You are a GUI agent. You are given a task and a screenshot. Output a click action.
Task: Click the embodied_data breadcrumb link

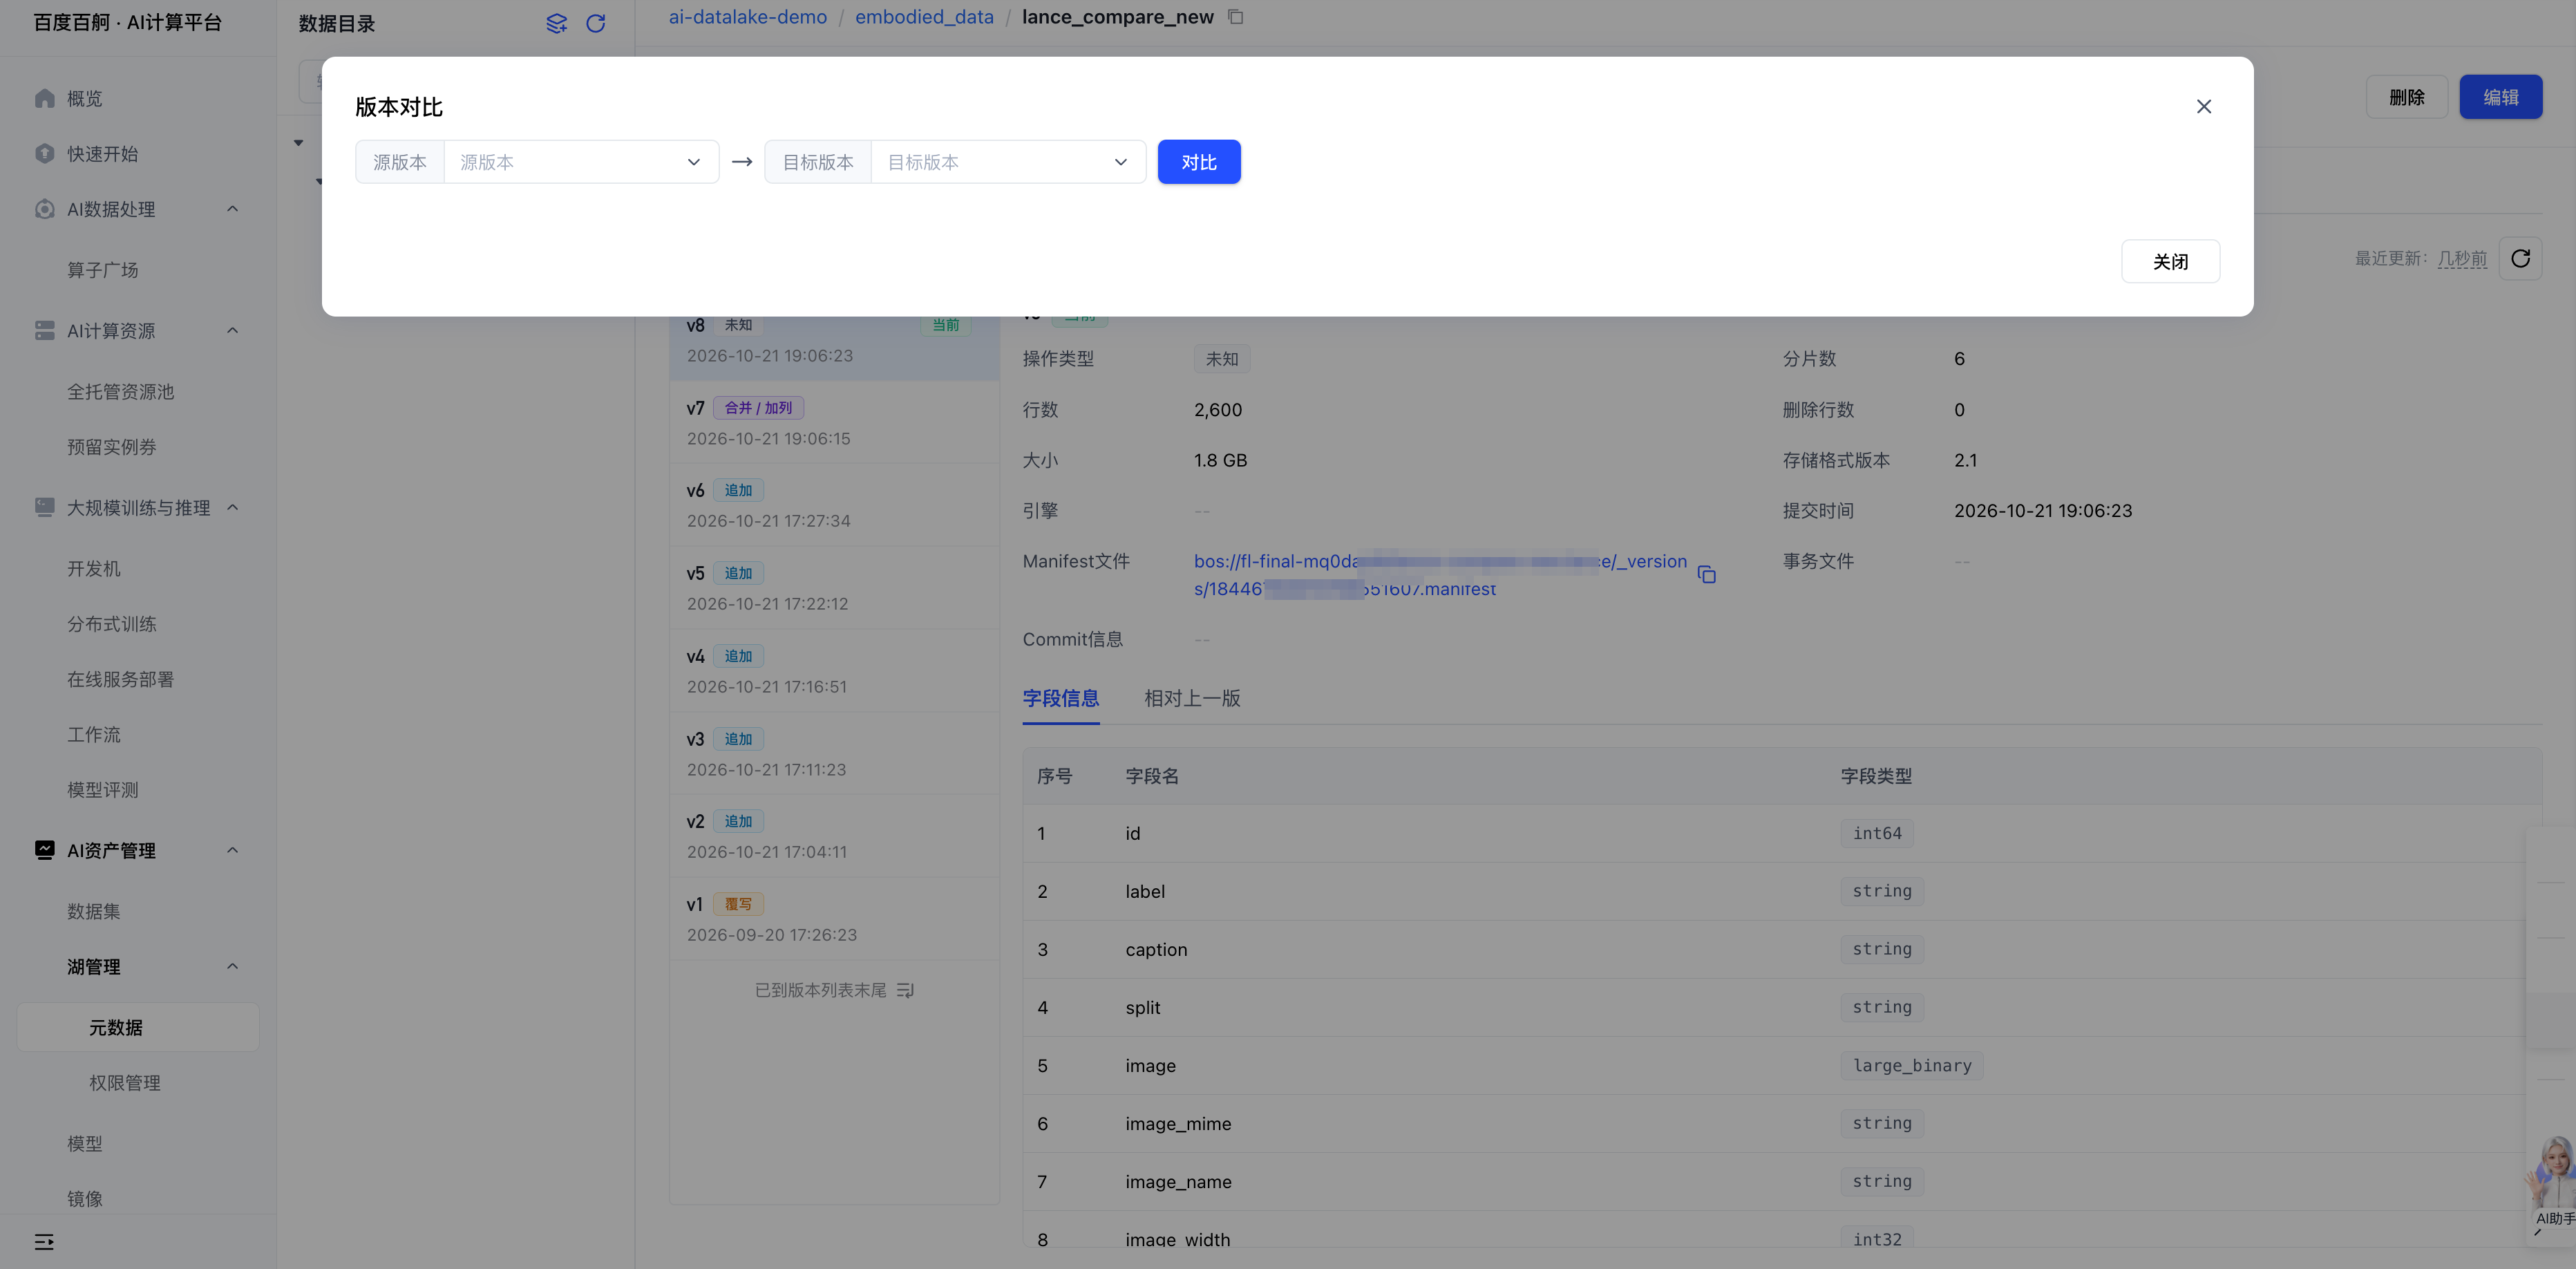tap(924, 17)
